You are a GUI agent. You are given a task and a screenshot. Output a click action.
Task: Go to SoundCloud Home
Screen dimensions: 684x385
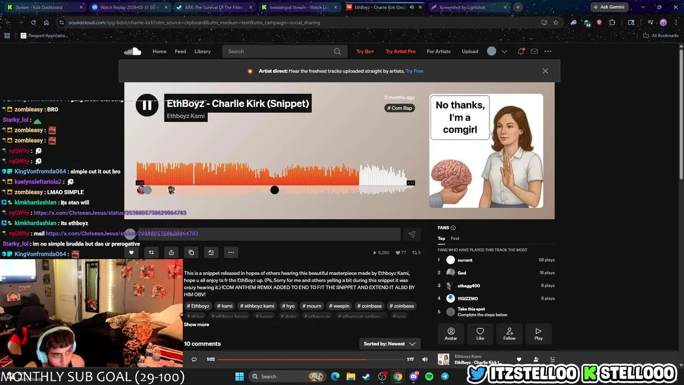pyautogui.click(x=159, y=51)
